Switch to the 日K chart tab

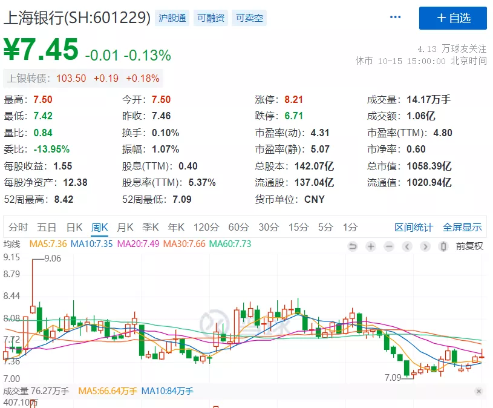tap(74, 227)
